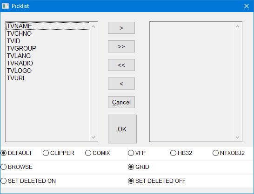This screenshot has height=194, width=254.
Task: Enable SET DELETED ON option
Action: [x=28, y=181]
